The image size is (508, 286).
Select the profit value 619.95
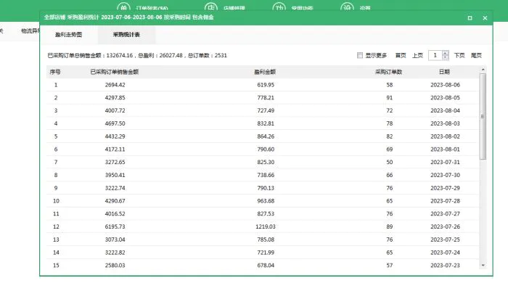[266, 85]
